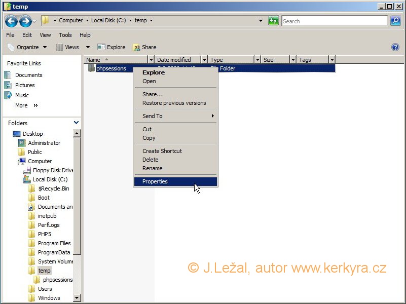This screenshot has height=304, width=406.
Task: Click the Back navigation arrow button
Action: tap(11, 21)
